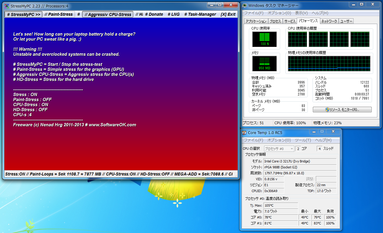Click the コア #0 最大 value 79°C
The height and width of the screenshot is (233, 383).
pos(317,217)
